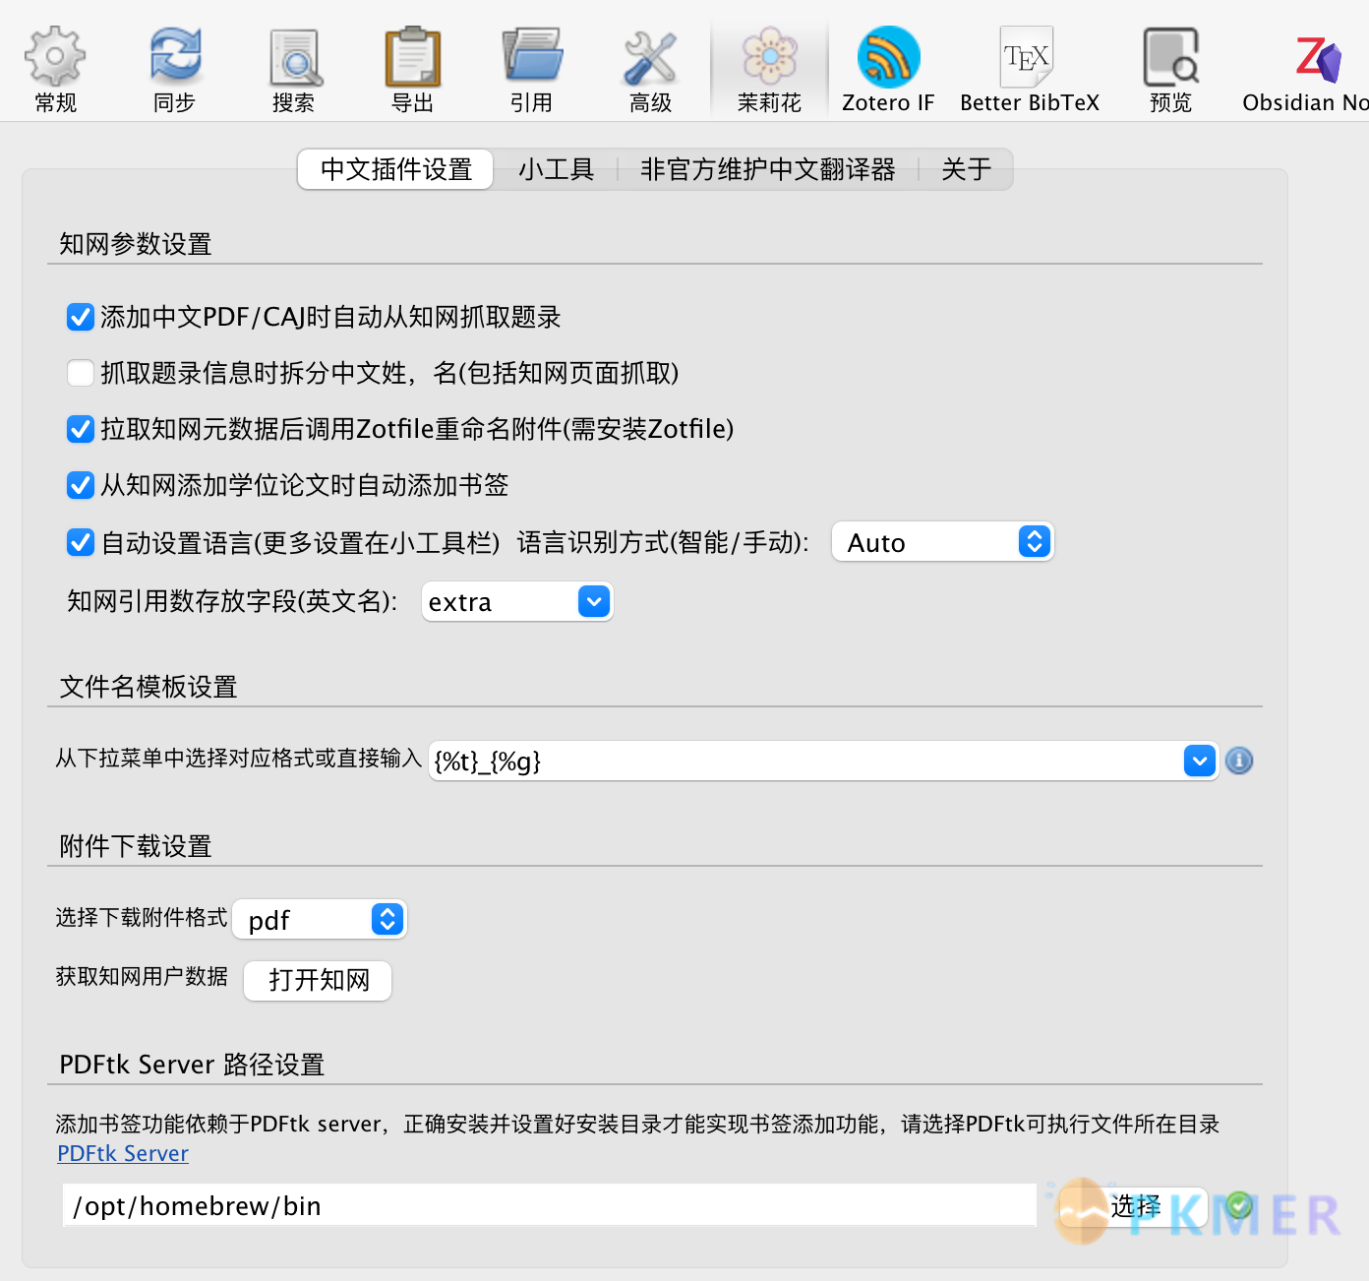
Task: Open the pdf attachment format dropdown
Action: [x=320, y=919]
